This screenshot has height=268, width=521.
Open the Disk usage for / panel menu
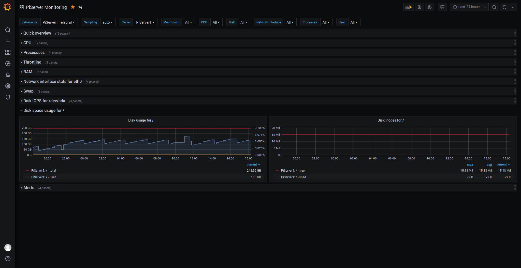click(x=141, y=120)
